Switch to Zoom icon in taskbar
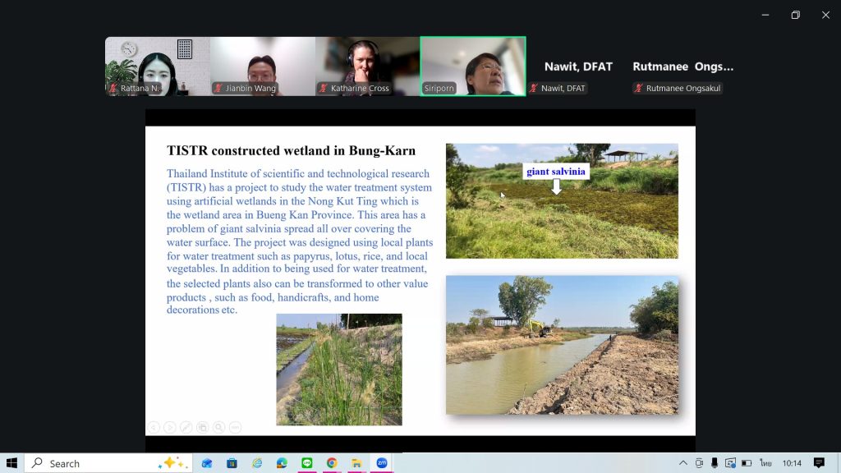 (381, 463)
